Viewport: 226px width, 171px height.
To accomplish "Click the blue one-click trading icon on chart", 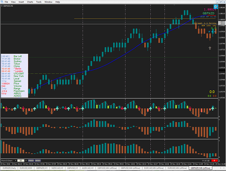I will 216,7.
